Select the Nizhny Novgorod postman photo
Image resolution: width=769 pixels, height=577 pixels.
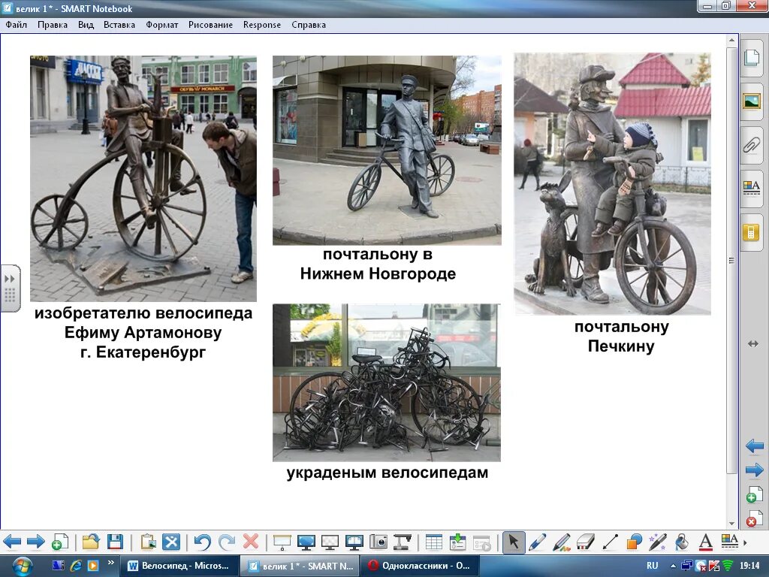coord(387,150)
